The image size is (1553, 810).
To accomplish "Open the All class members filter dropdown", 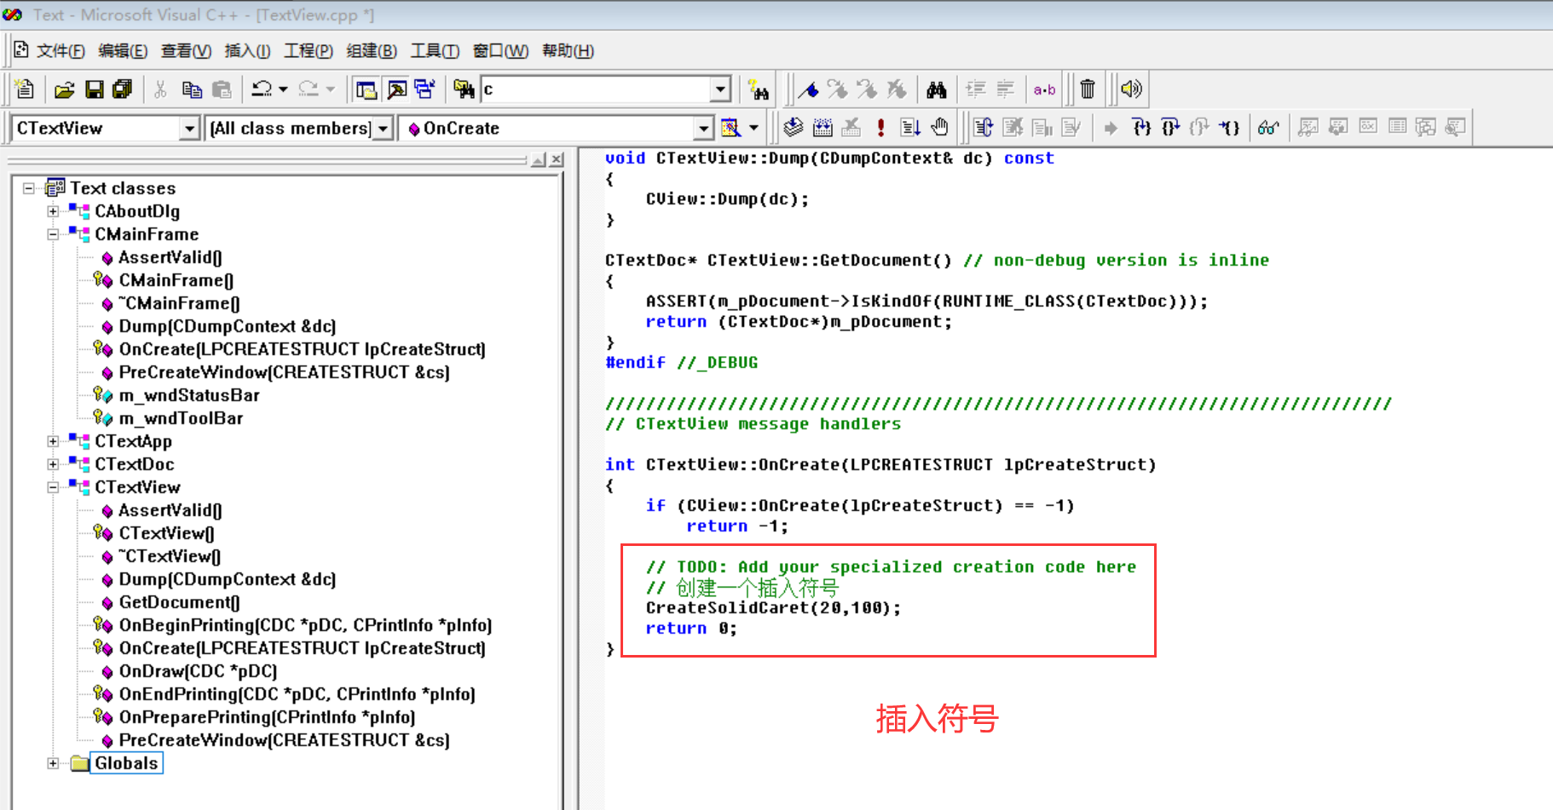I will pyautogui.click(x=384, y=129).
